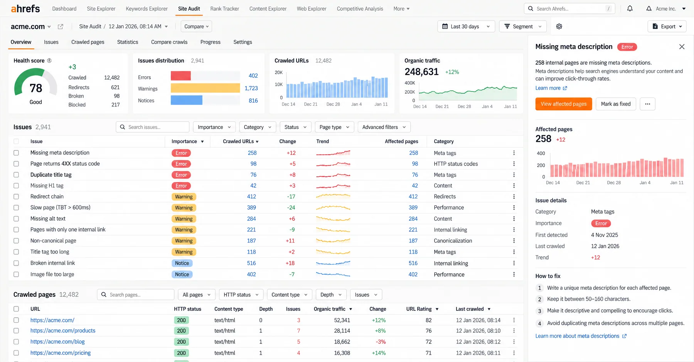Click the ahrefs logo

pos(25,8)
